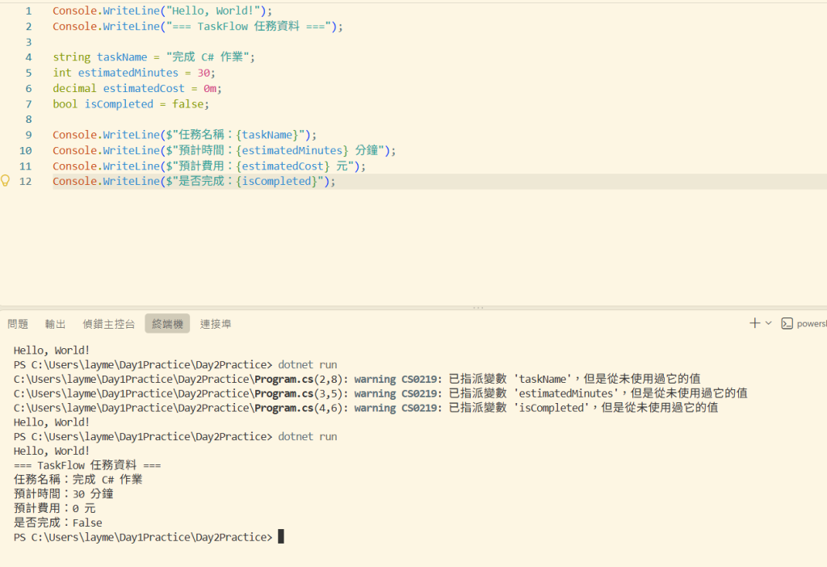Click the code line with {estimatedMinutes} 分鐘

coord(225,151)
